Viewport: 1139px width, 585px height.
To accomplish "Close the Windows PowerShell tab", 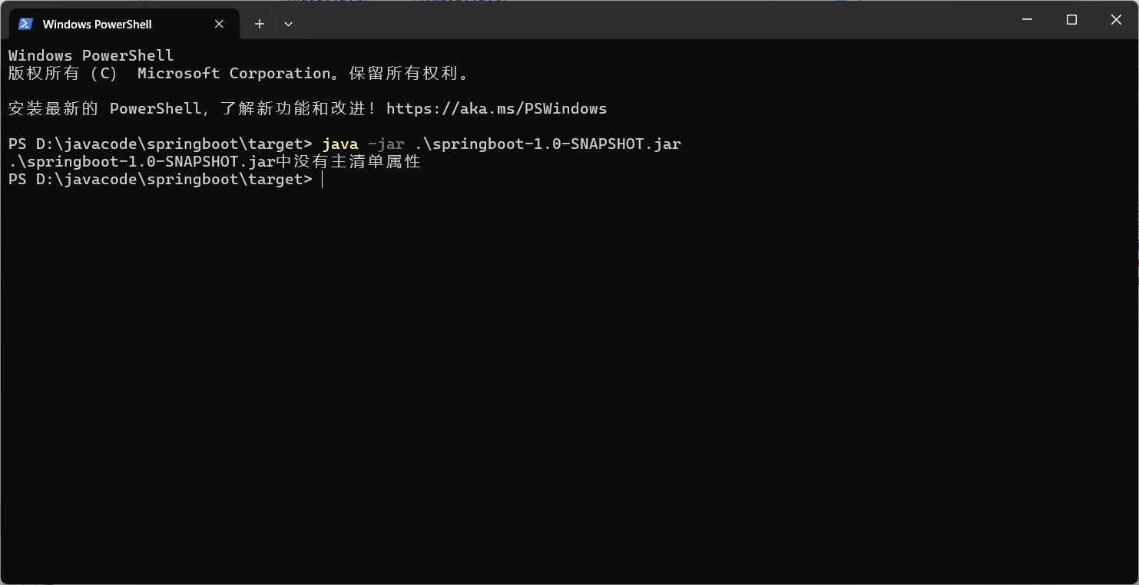I will point(218,24).
